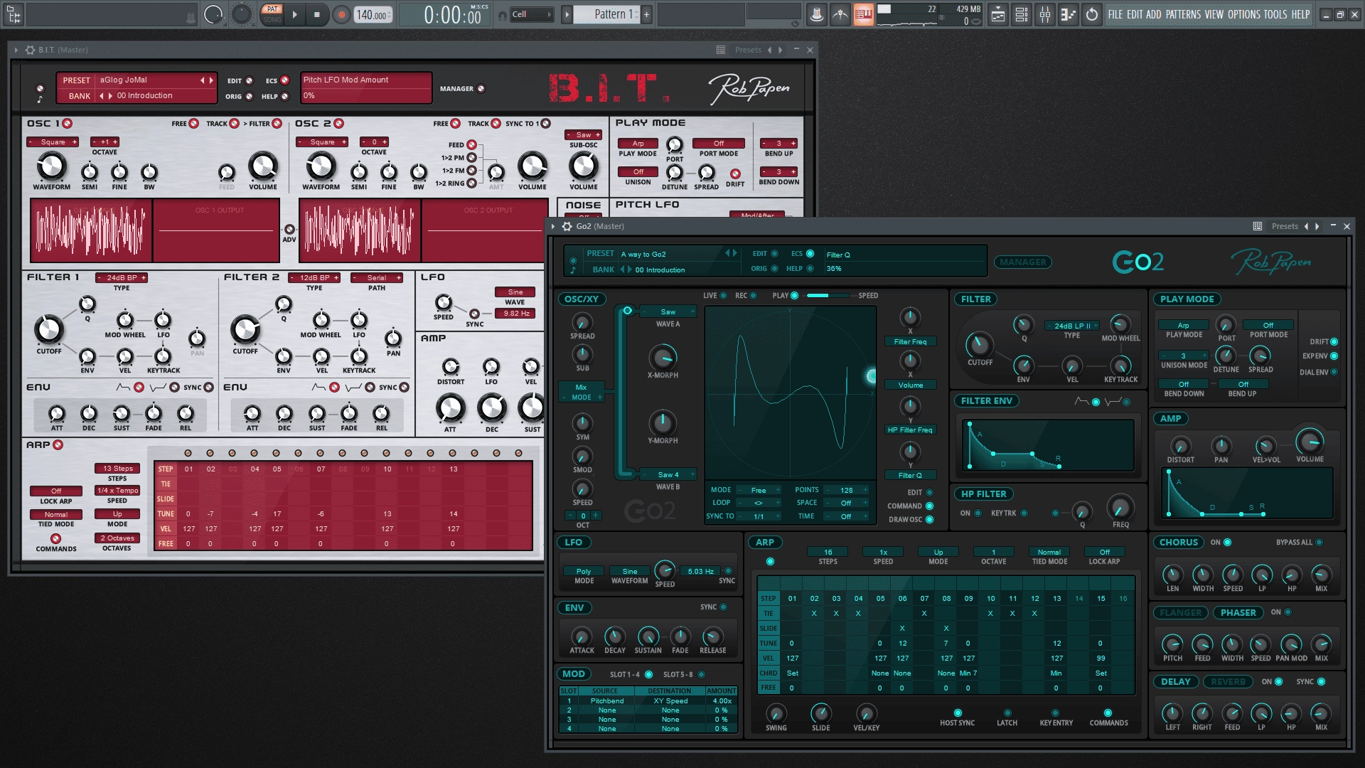
Task: Enable CHORUS ON indicator in Go2
Action: coord(1227,543)
